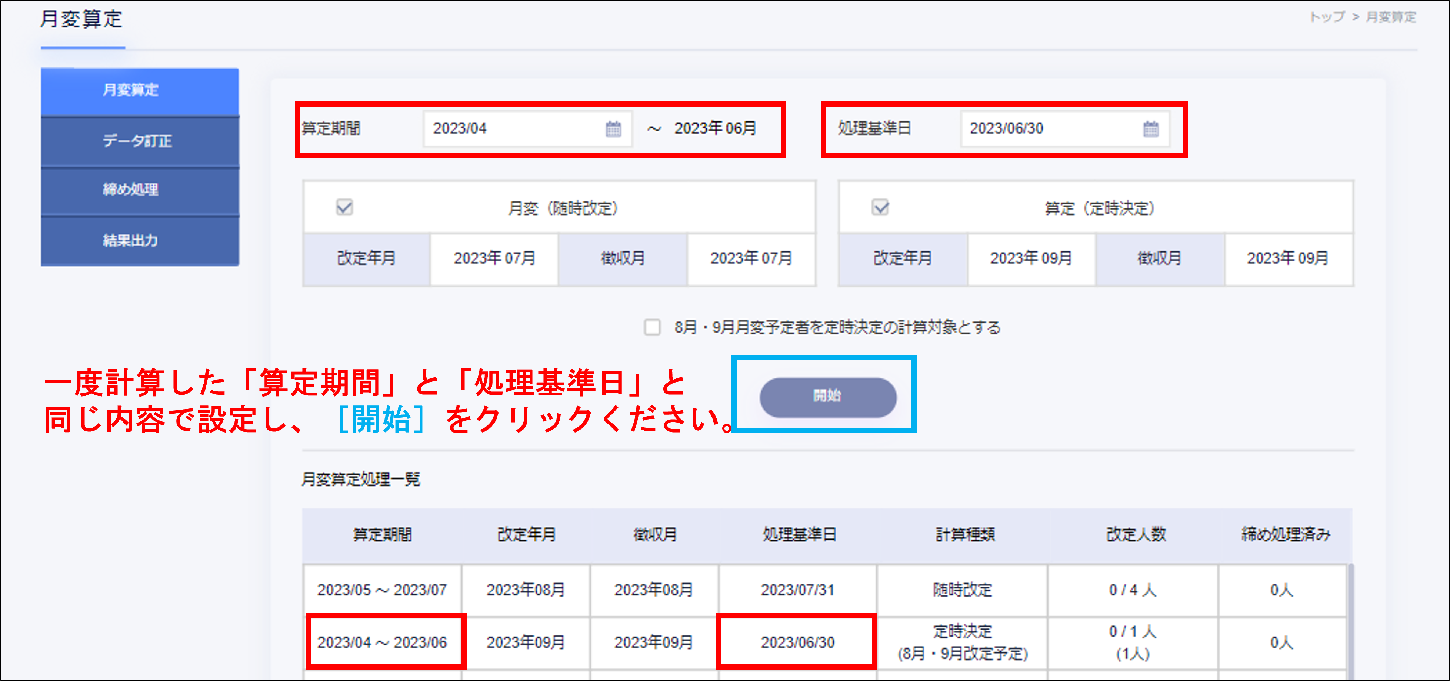Toggle the 月変(随時改定) checkbox
This screenshot has height=681, width=1450.
coord(344,207)
